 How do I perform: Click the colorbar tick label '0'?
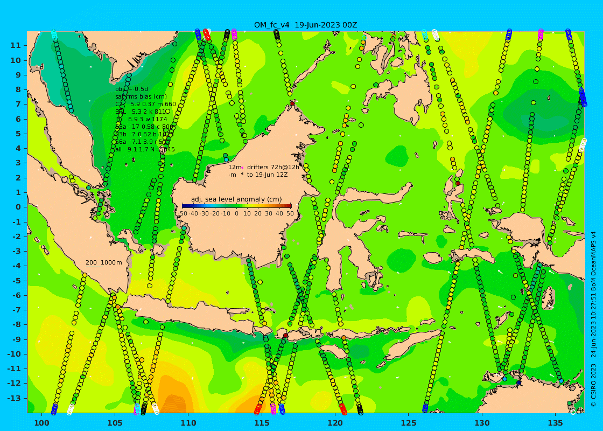236,213
